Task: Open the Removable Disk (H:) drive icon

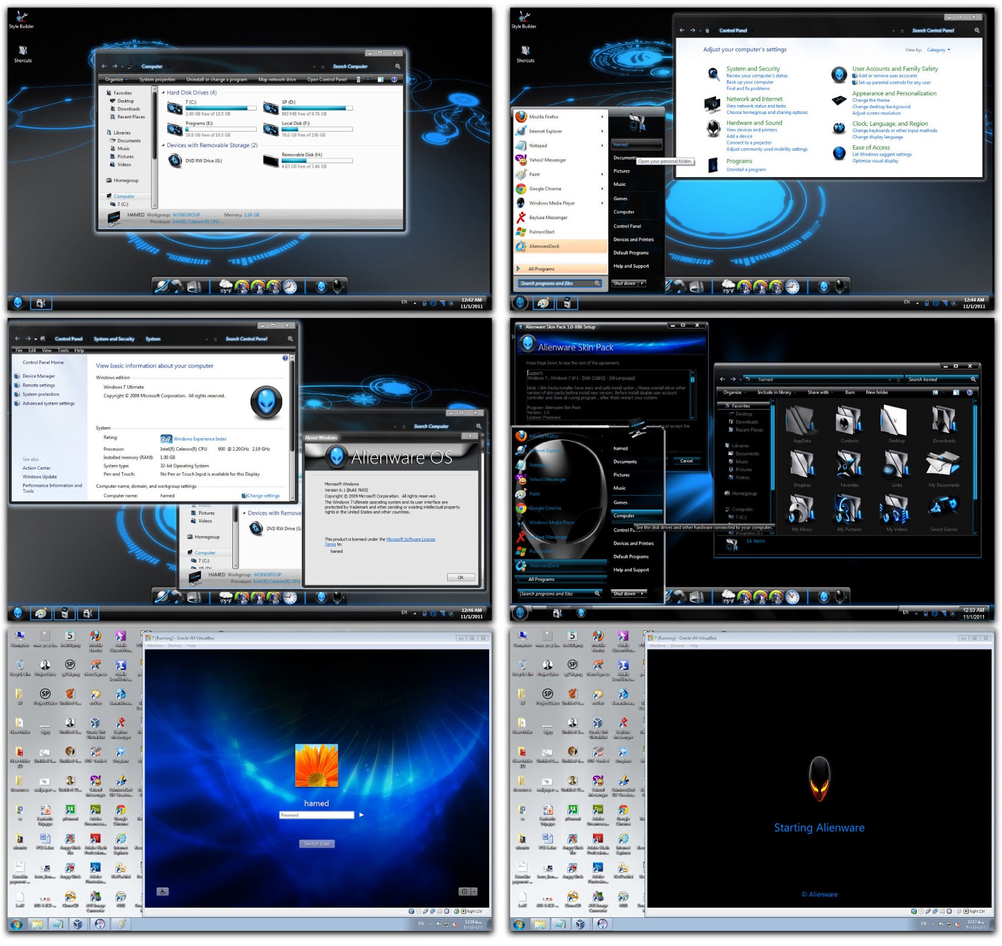Action: (x=271, y=161)
